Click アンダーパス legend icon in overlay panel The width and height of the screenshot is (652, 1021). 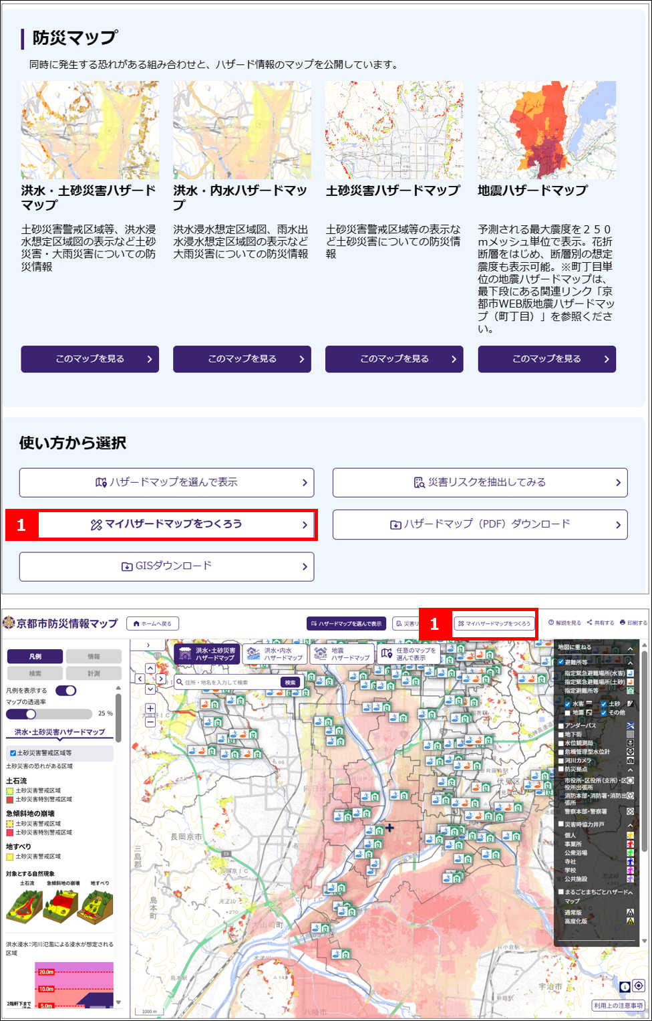point(630,725)
